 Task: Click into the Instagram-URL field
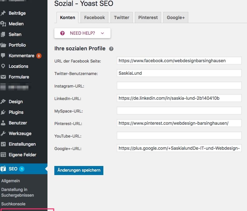pyautogui.click(x=179, y=86)
